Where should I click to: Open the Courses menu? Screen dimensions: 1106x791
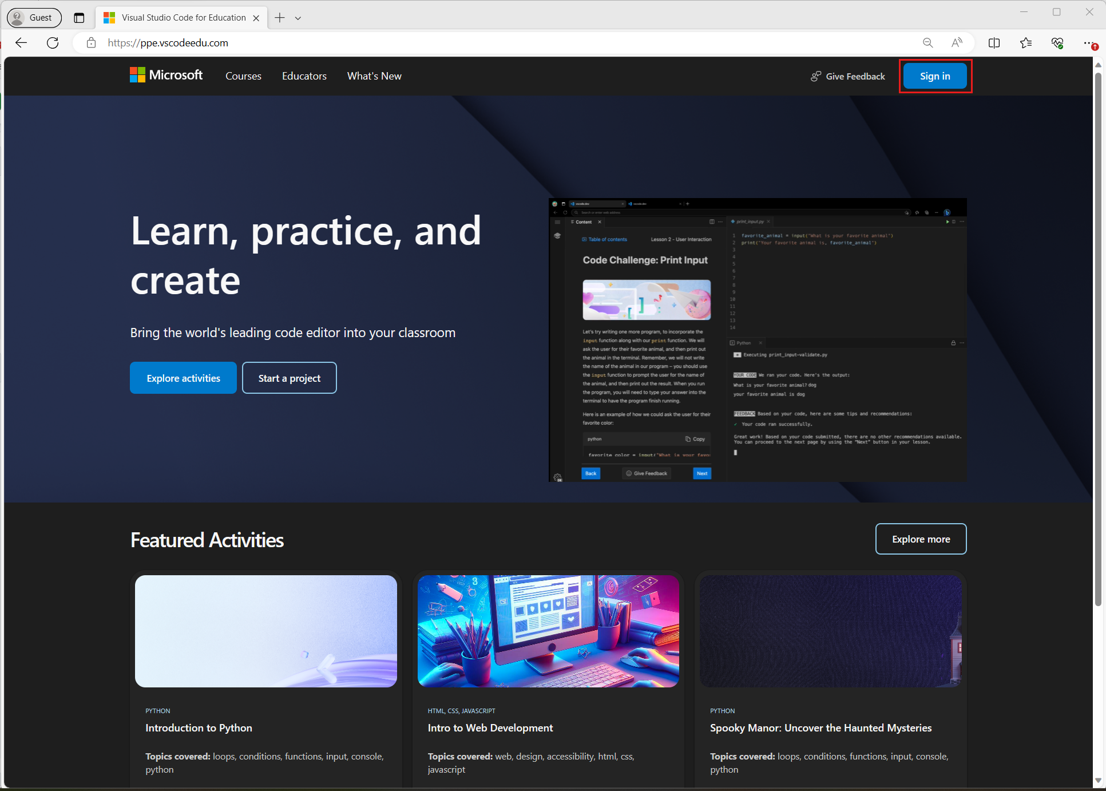pos(243,76)
